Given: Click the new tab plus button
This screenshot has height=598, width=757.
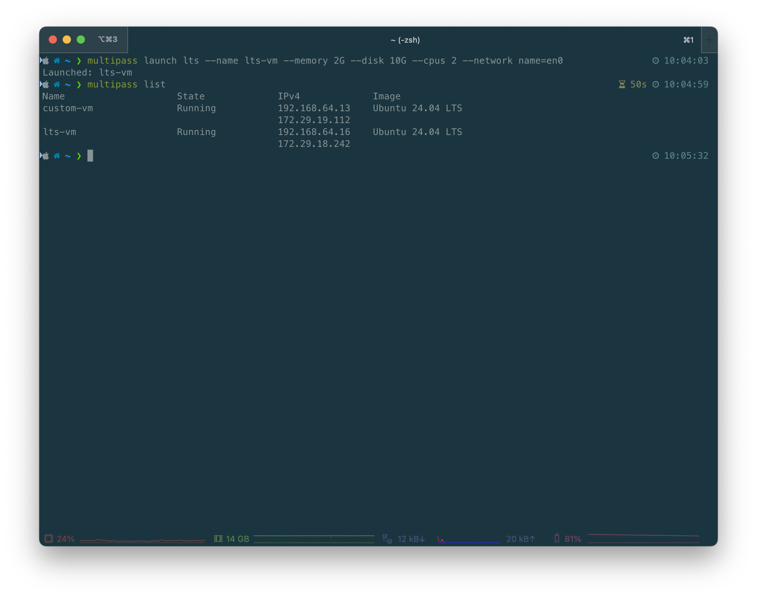Looking at the screenshot, I should (x=709, y=40).
